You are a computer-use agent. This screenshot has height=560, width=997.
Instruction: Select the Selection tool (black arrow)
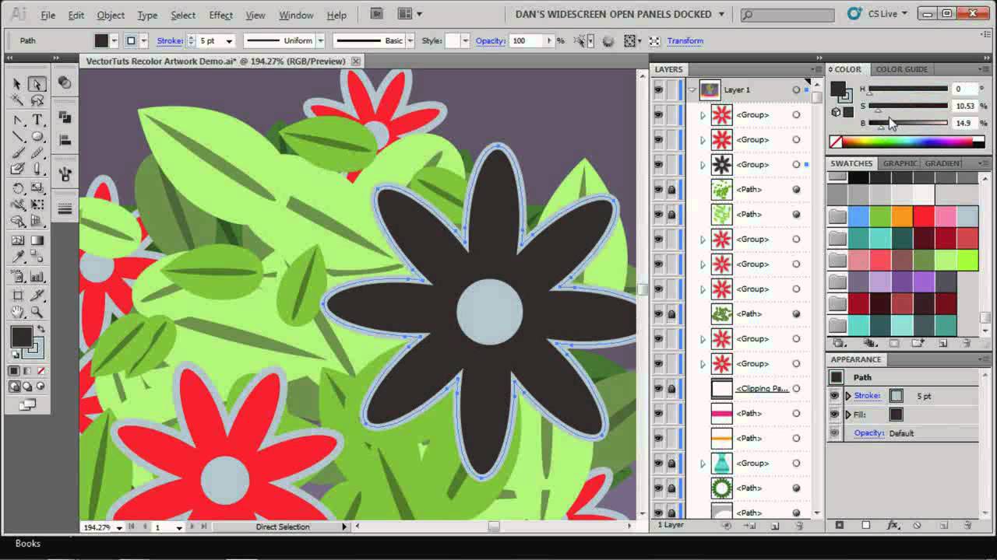[17, 84]
